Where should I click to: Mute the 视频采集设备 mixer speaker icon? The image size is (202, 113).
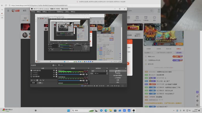tap(84, 80)
